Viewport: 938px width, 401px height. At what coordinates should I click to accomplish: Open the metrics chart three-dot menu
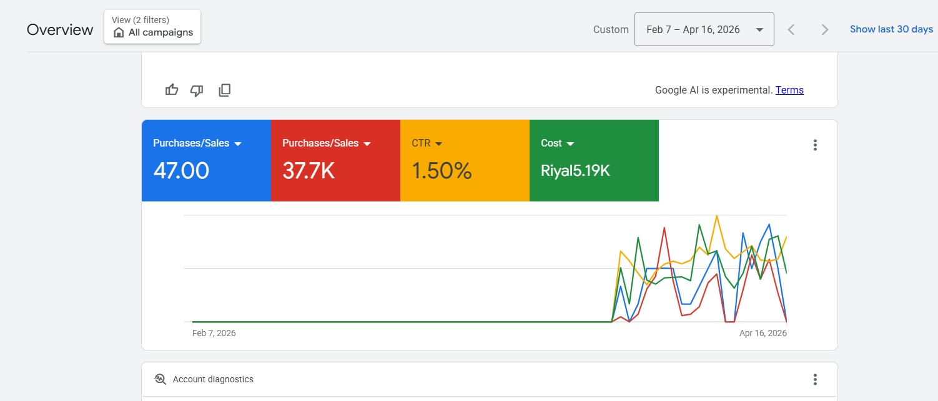click(815, 145)
